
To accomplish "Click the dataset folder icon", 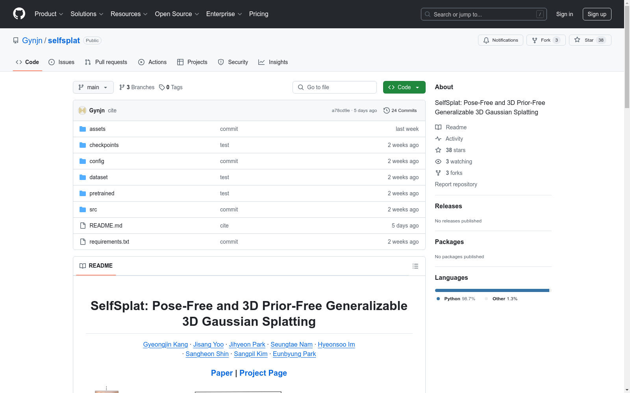I will (83, 177).
